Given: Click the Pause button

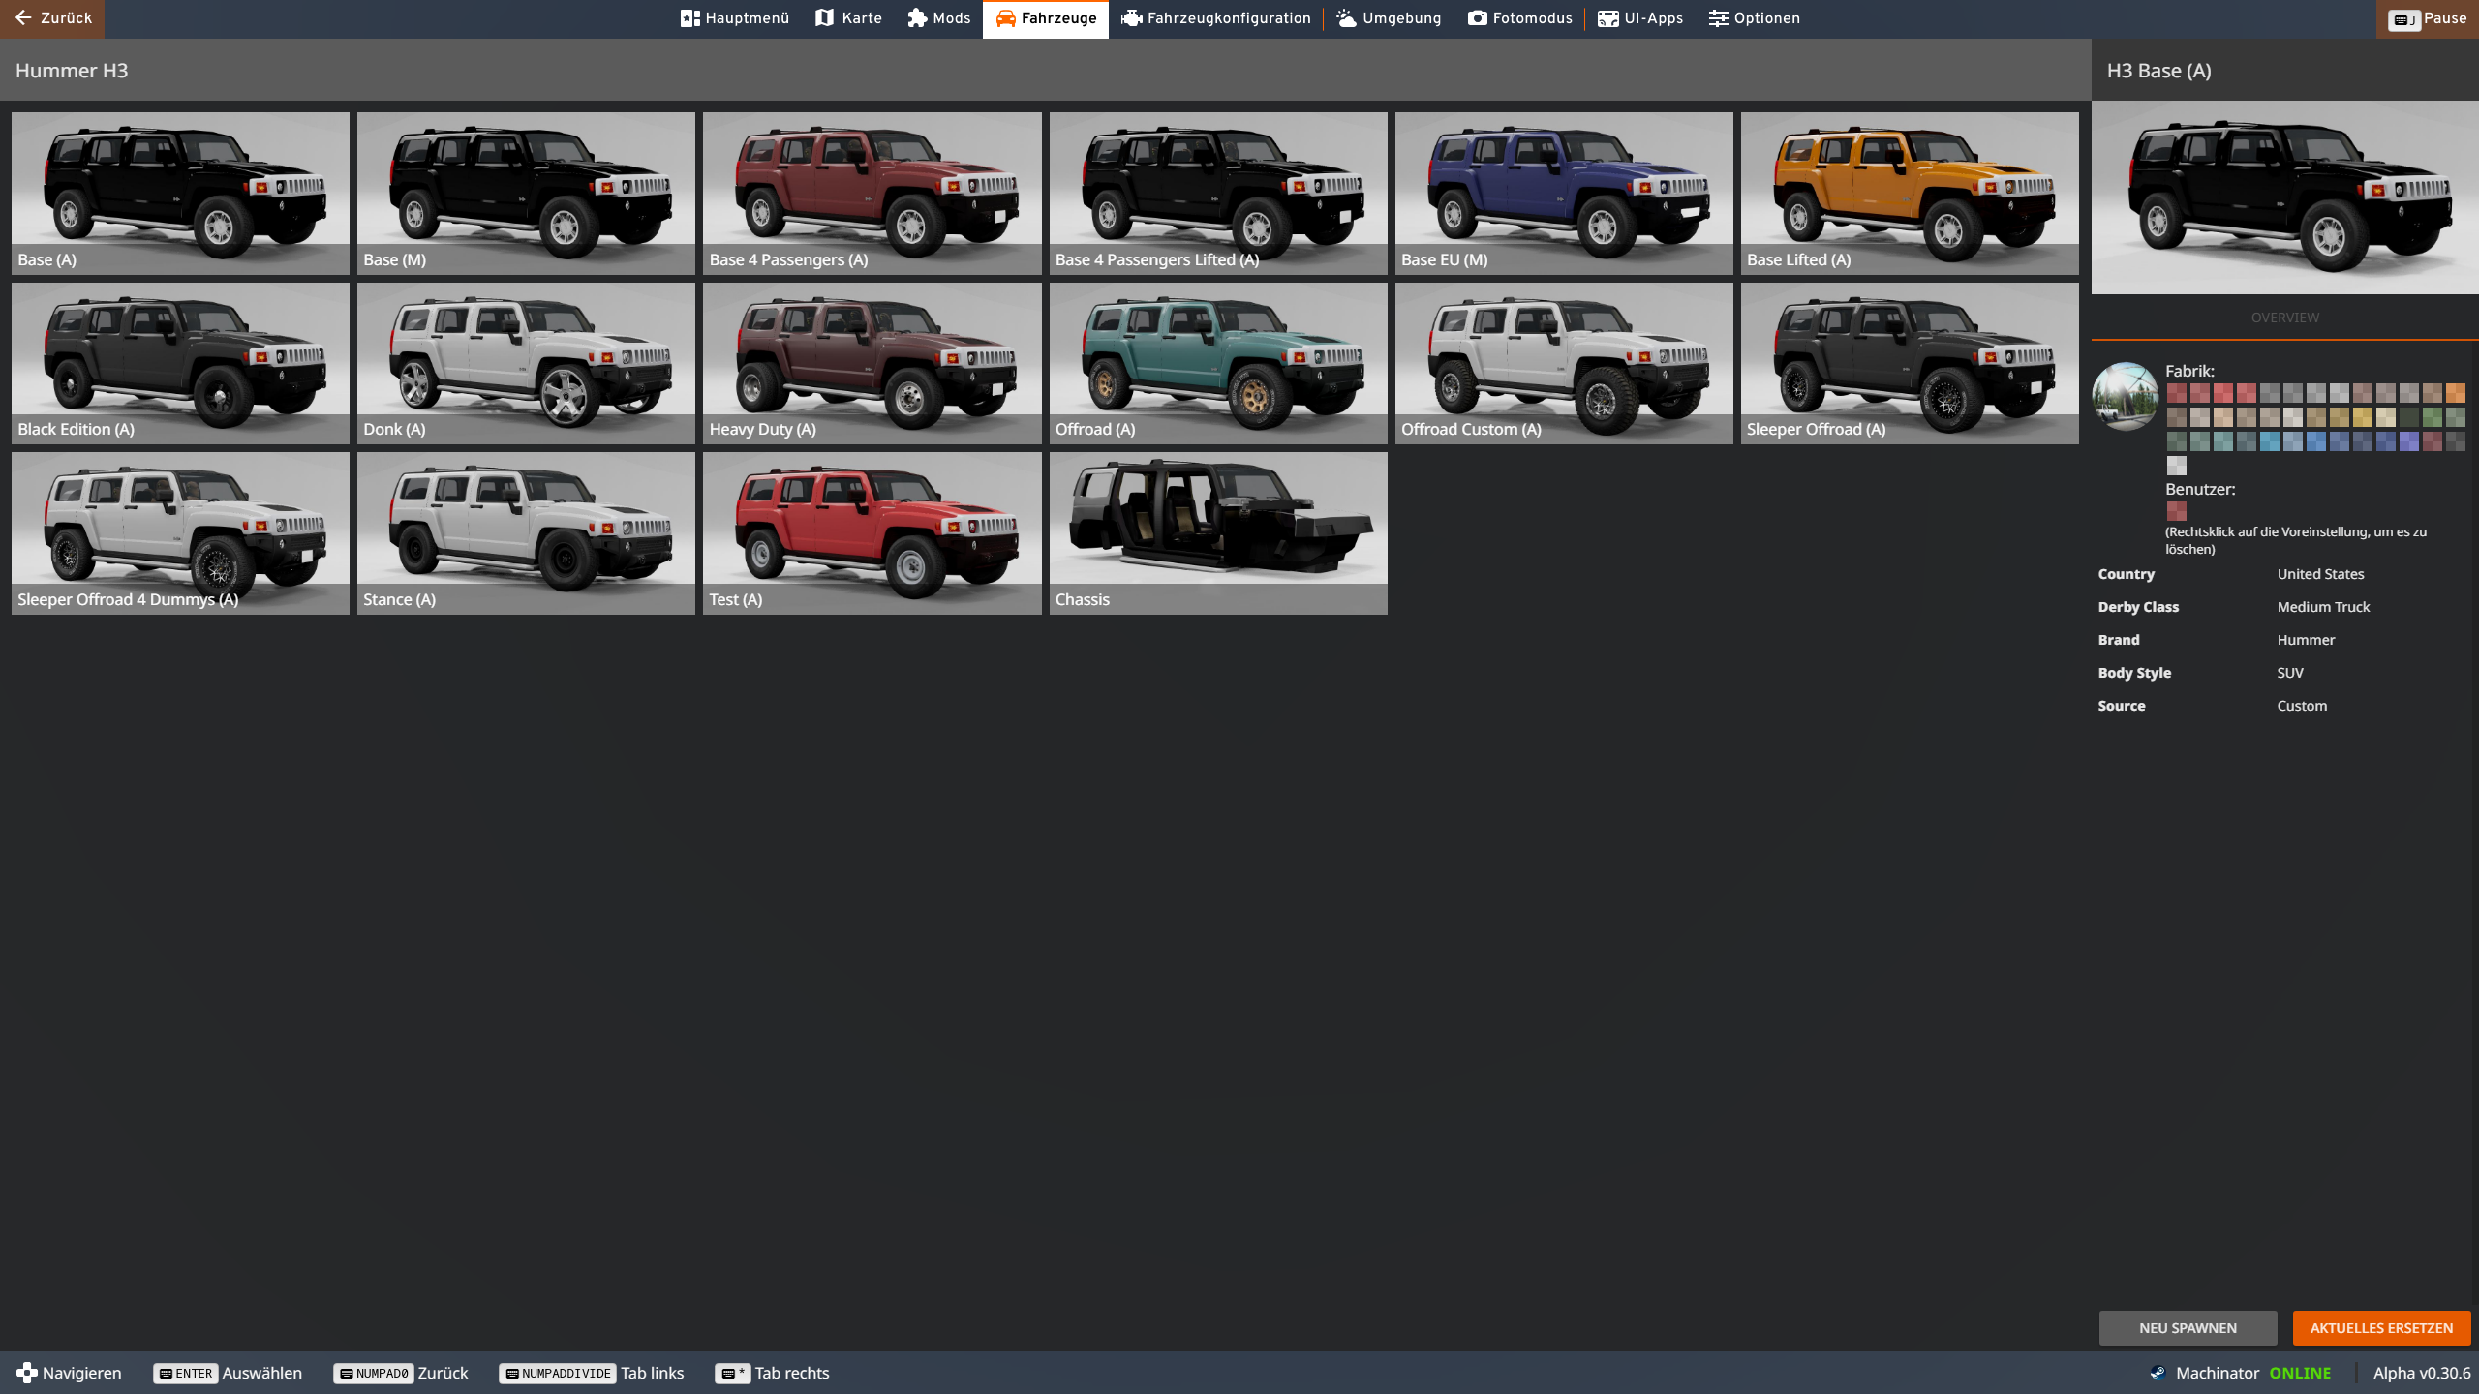Looking at the screenshot, I should (x=2428, y=18).
